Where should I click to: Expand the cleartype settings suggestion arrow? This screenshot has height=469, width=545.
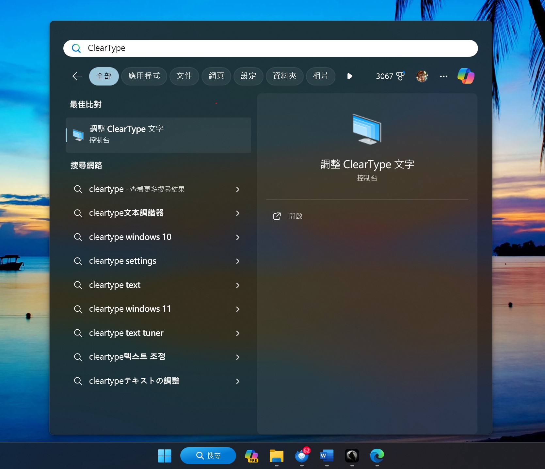coord(238,261)
